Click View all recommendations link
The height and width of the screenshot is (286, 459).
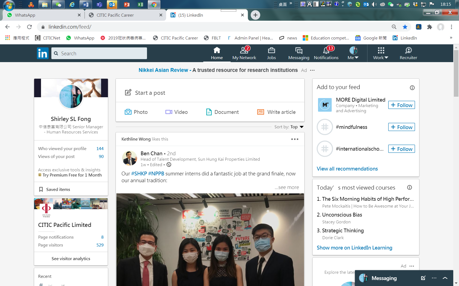347,169
